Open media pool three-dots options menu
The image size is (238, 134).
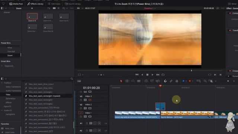[72, 8]
